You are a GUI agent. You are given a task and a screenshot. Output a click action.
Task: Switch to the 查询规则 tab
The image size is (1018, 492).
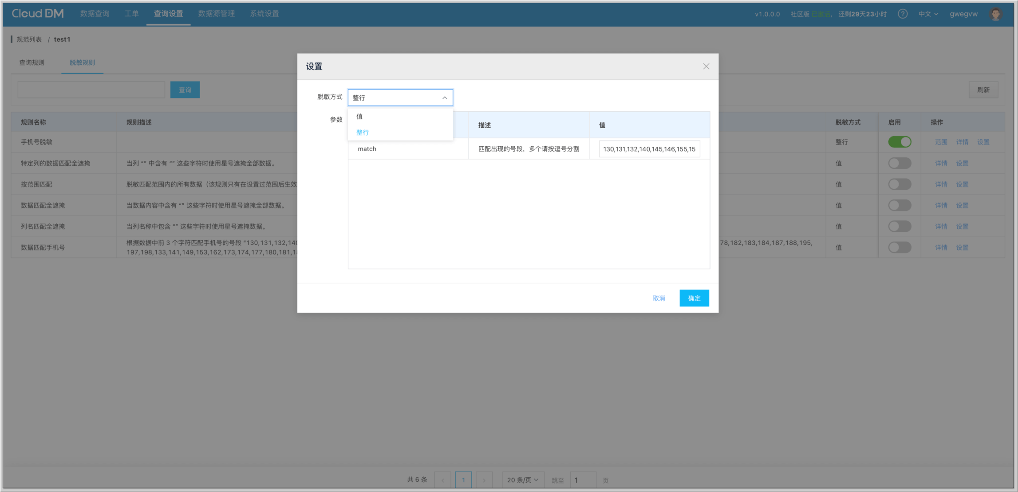[32, 62]
